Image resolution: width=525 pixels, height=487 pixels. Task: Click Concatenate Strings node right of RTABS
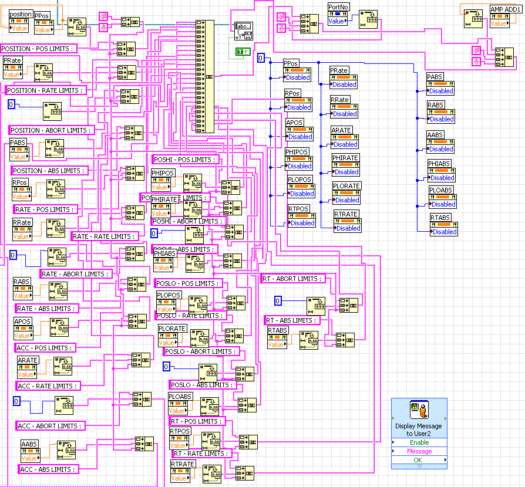coord(345,340)
